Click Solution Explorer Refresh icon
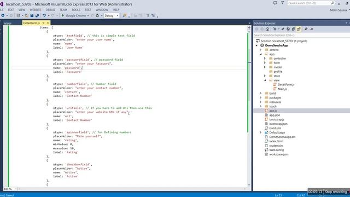 (288, 29)
